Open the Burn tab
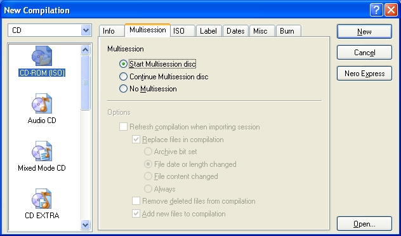Viewport: 401px width, 236px height. 289,31
